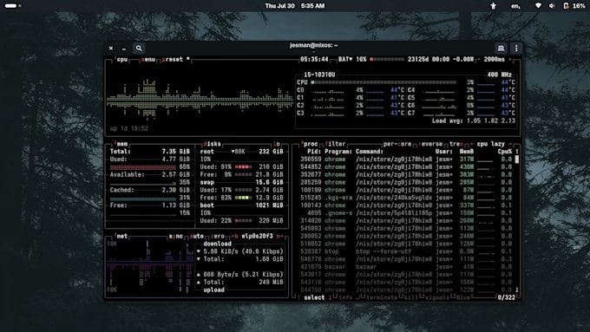
Task: Toggle the disks panel label
Action: pos(212,144)
